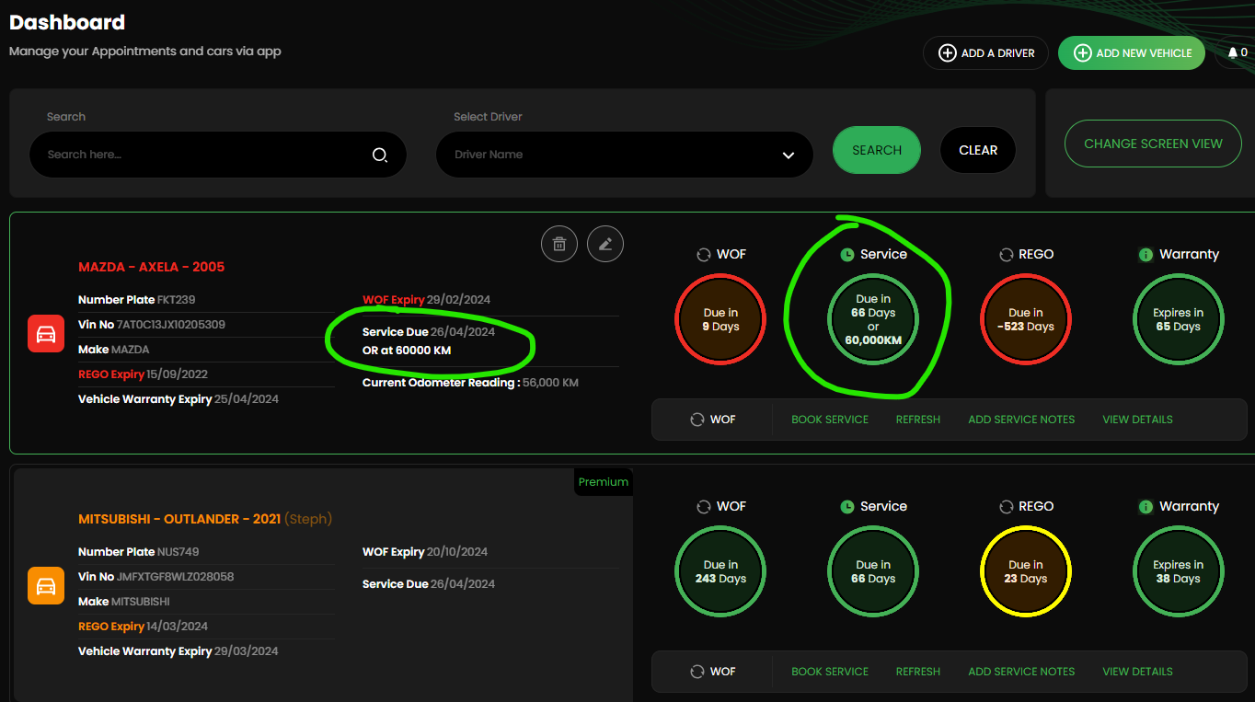The width and height of the screenshot is (1255, 702).
Task: Click the edit pencil icon for Mazda Axela
Action: tap(605, 244)
